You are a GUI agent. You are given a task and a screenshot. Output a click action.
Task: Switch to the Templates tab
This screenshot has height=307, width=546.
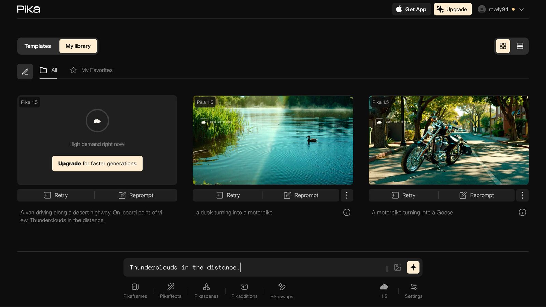coord(38,46)
